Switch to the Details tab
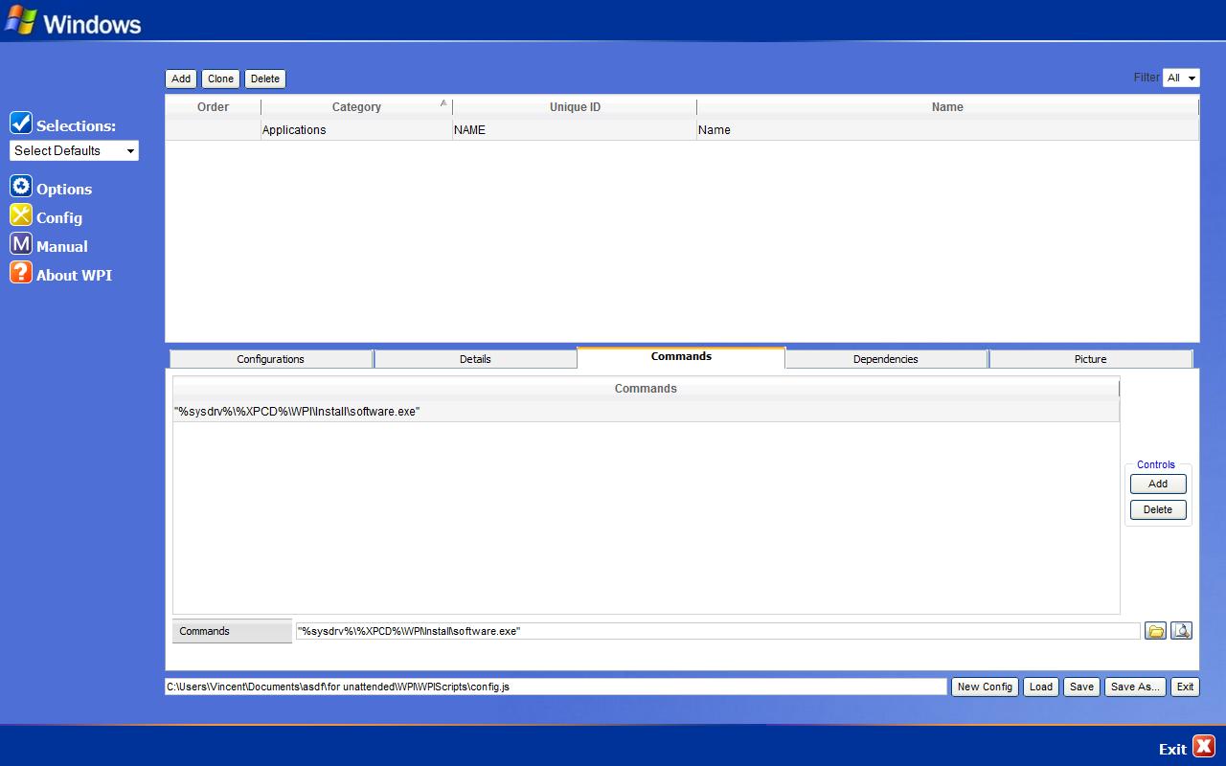 click(475, 359)
